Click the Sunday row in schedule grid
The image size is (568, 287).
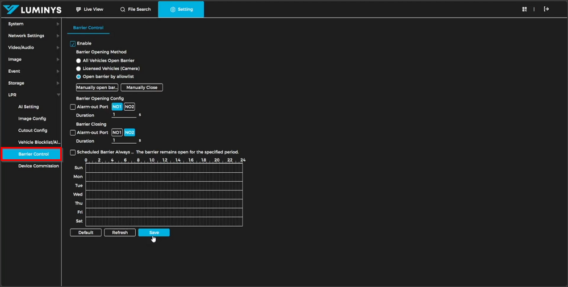pos(164,168)
